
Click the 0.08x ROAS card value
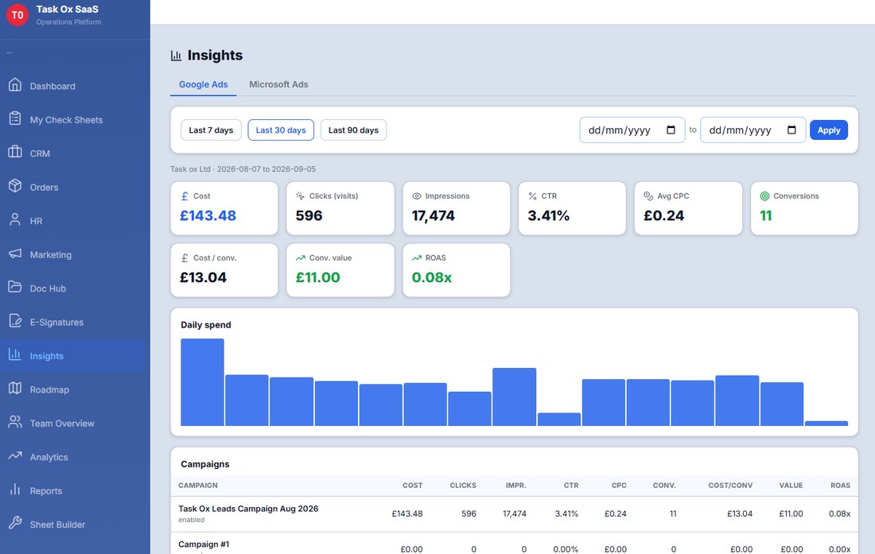pos(431,277)
